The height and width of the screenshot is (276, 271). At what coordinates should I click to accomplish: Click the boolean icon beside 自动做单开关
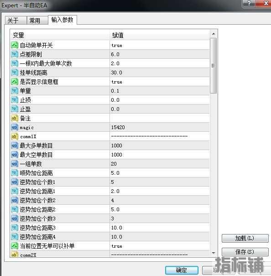pos(15,45)
